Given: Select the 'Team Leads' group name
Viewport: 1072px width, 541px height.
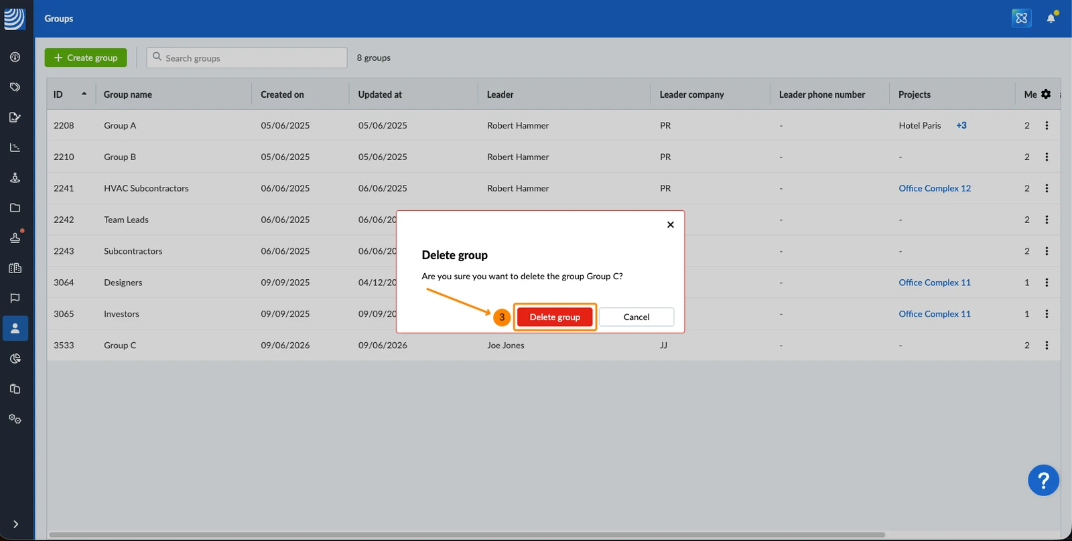Looking at the screenshot, I should [x=126, y=220].
